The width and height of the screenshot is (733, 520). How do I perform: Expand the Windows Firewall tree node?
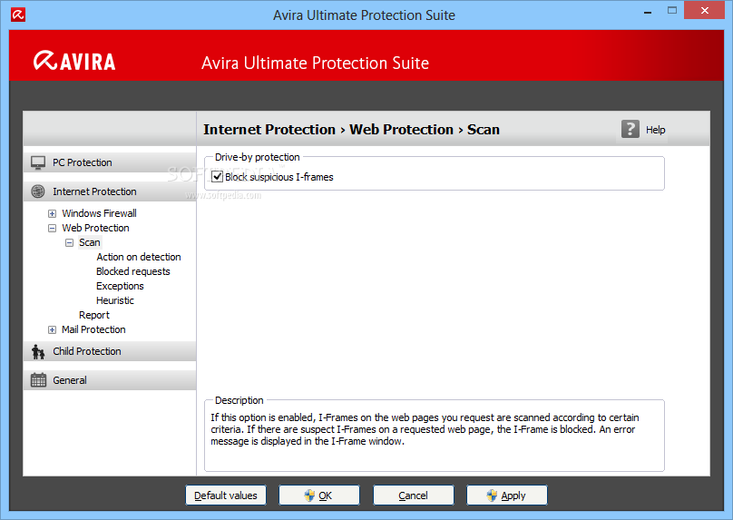tap(52, 213)
